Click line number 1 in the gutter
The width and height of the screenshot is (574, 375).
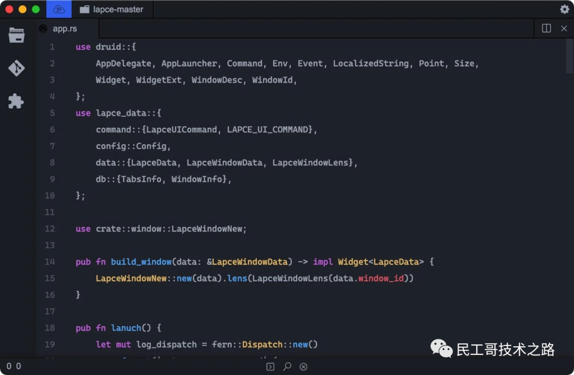[52, 47]
